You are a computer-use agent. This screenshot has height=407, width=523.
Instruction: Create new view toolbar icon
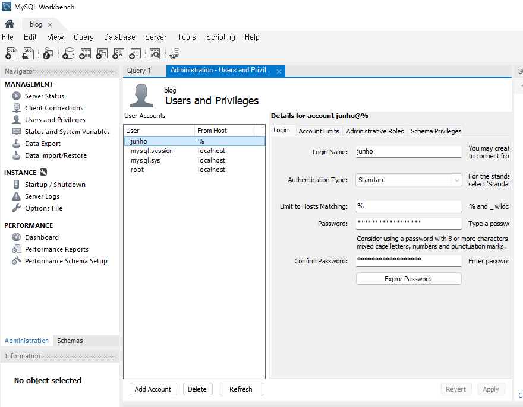[102, 53]
